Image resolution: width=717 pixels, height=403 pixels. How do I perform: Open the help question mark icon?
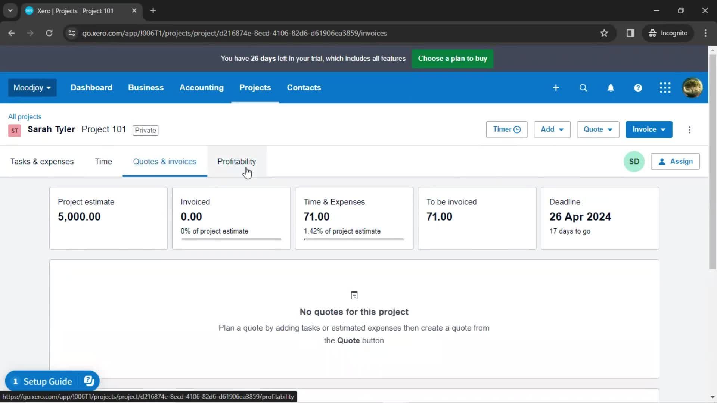tap(638, 88)
